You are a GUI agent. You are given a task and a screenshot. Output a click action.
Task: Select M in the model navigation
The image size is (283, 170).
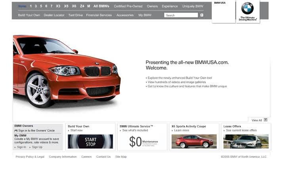[x=89, y=6]
